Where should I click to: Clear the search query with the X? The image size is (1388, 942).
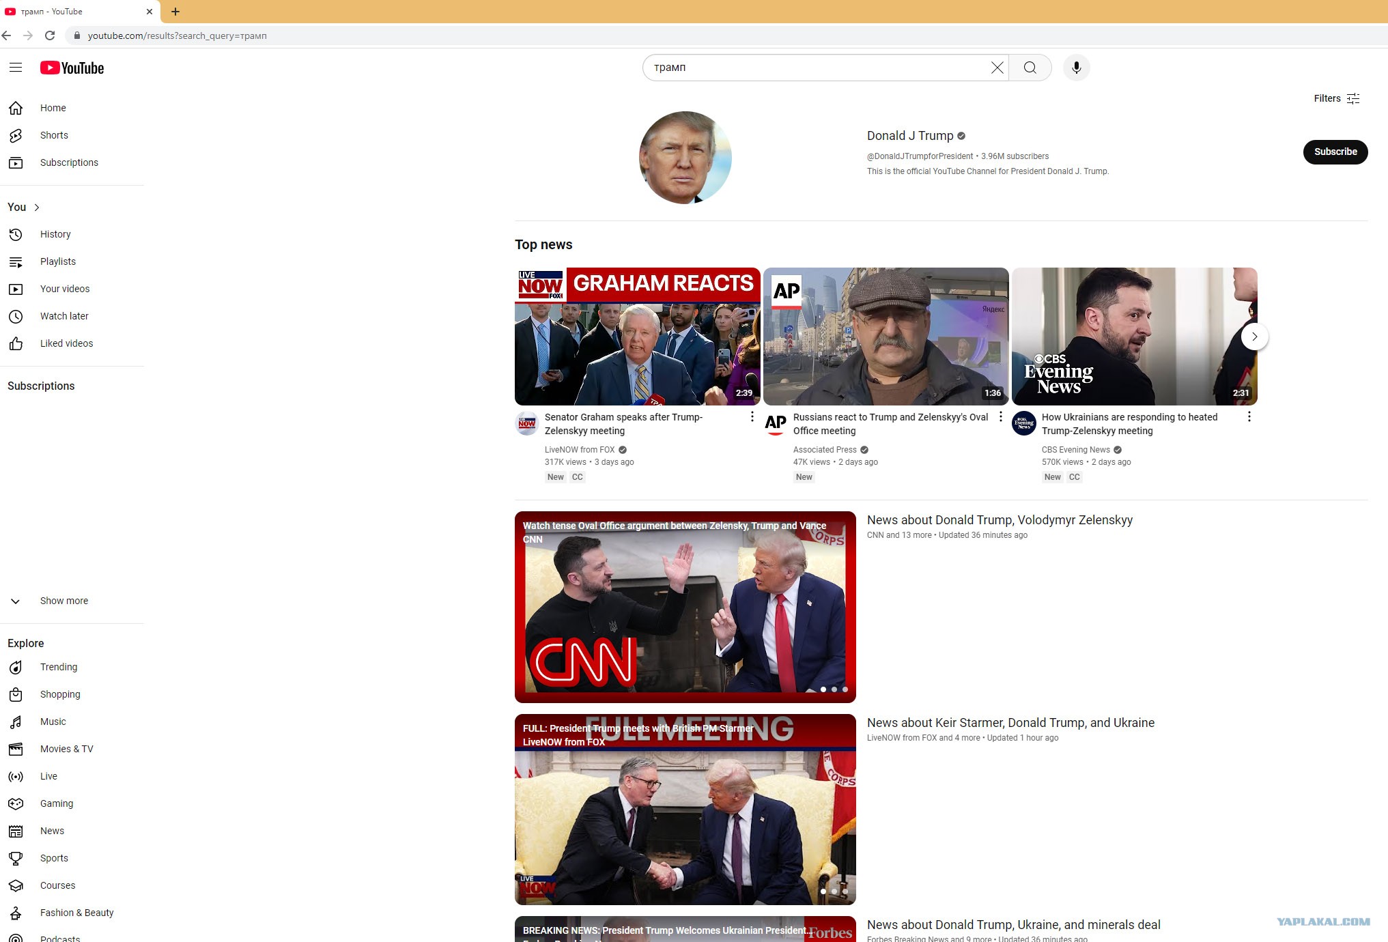point(997,68)
